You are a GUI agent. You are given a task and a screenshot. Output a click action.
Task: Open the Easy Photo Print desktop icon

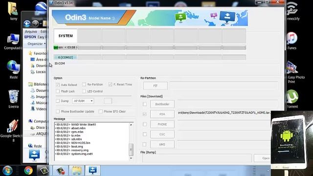click(x=295, y=72)
